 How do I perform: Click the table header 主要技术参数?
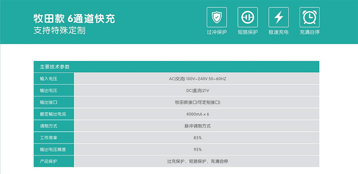(x=55, y=67)
